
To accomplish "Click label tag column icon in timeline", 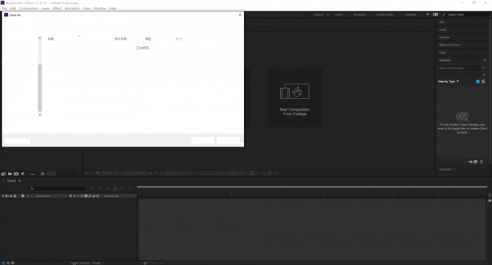I will (23, 196).
